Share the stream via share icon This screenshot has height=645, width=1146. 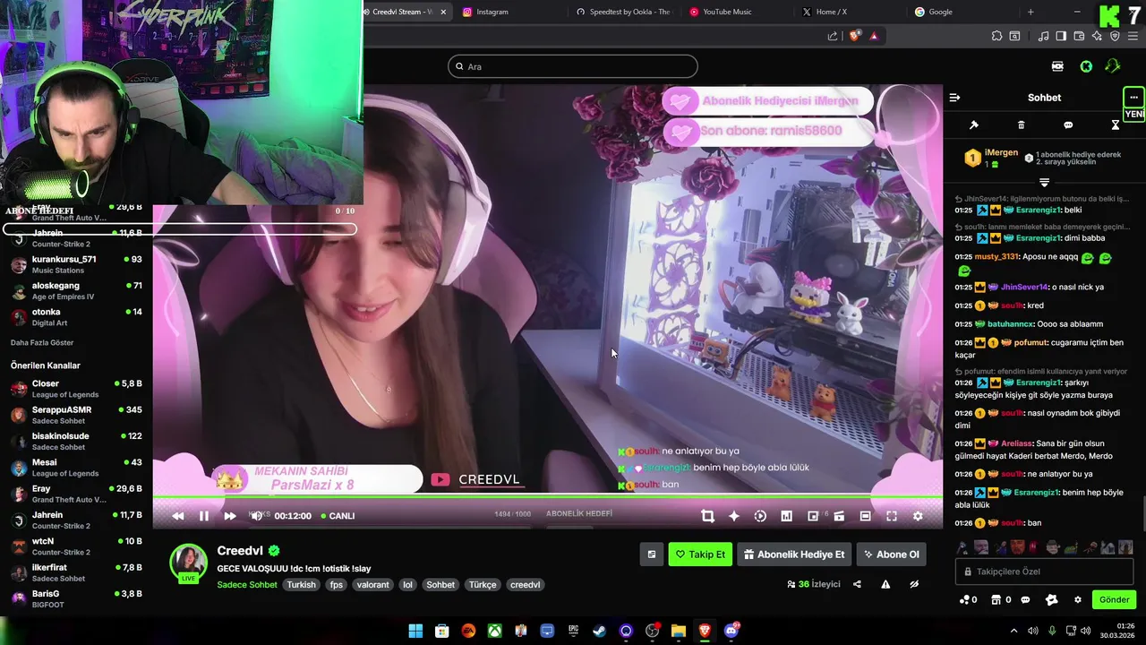click(857, 584)
